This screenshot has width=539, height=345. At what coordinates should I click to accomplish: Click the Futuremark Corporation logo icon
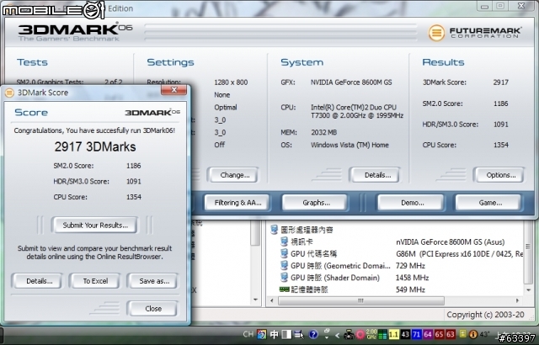click(x=436, y=33)
